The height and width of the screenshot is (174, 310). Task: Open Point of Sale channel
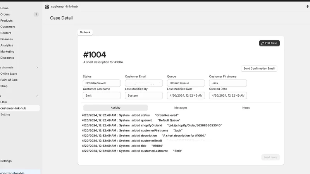click(9, 80)
